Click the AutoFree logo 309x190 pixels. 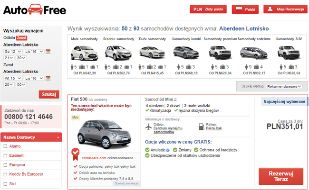[35, 9]
